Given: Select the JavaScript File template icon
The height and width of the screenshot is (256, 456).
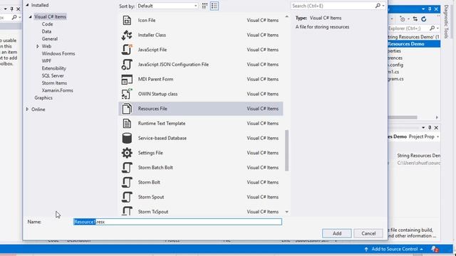Looking at the screenshot, I should click(x=127, y=50).
